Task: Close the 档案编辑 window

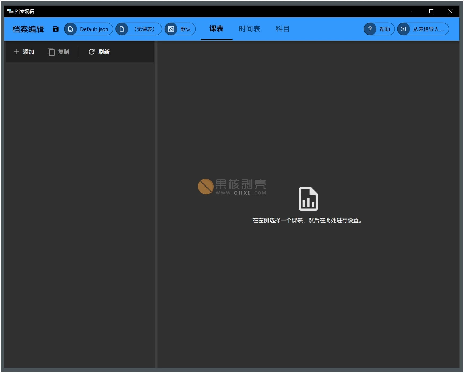Action: tap(450, 11)
